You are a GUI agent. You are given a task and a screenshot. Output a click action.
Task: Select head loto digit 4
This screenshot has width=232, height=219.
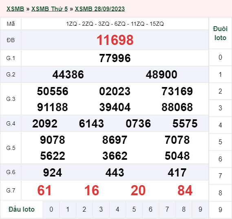[117, 209]
